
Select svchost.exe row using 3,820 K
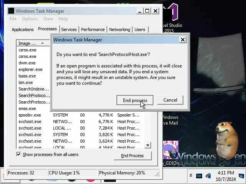click(80, 135)
